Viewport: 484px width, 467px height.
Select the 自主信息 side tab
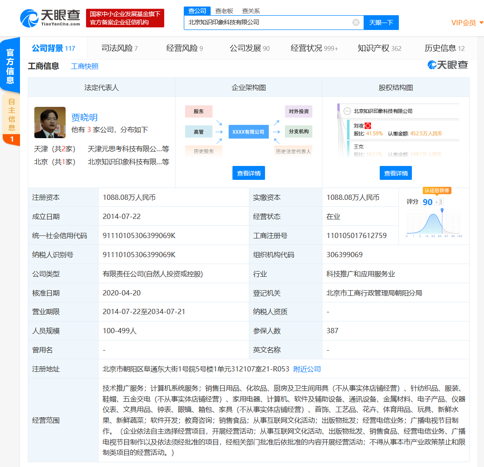(11, 115)
